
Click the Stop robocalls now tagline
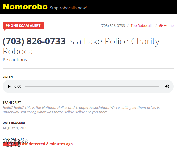68,8
